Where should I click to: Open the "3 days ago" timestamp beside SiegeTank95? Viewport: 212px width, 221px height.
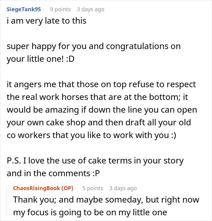pos(90,9)
